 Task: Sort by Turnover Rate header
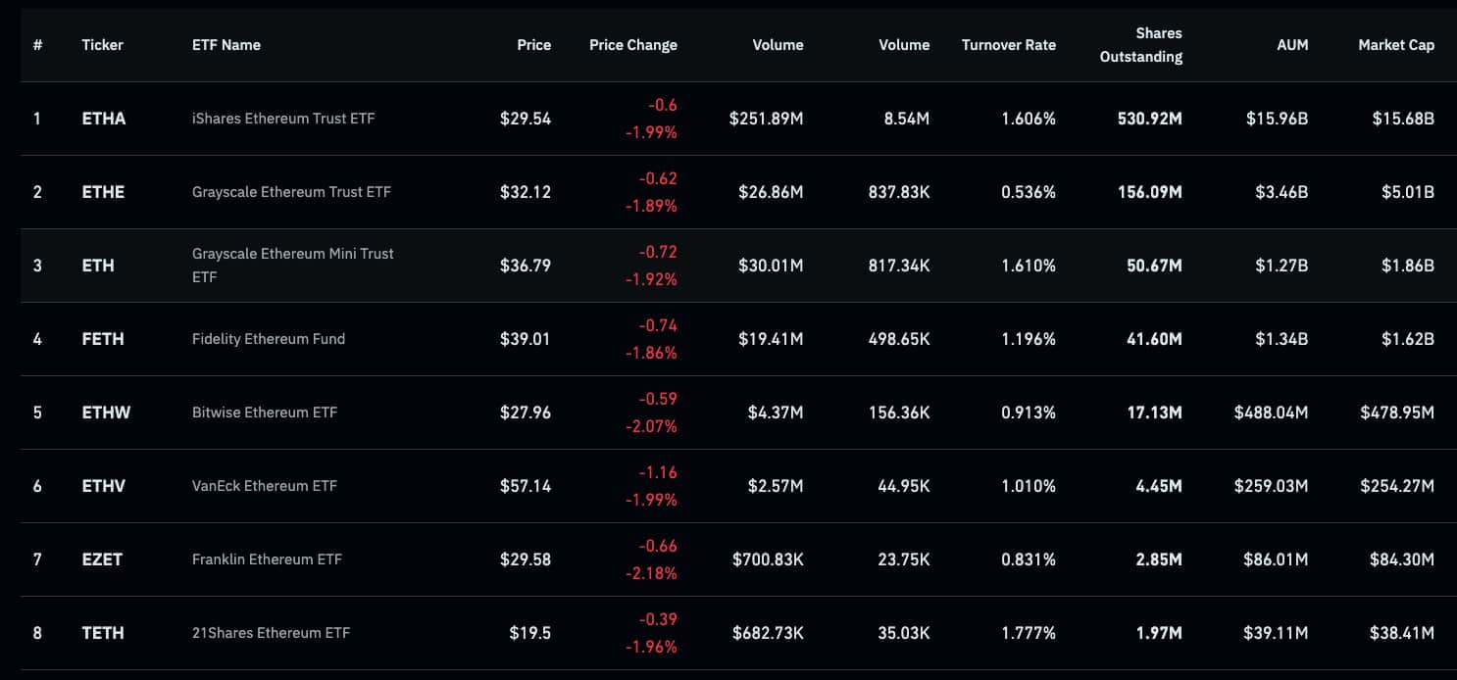[1009, 45]
